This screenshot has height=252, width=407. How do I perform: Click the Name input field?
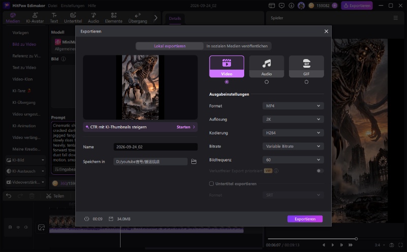[x=156, y=147]
